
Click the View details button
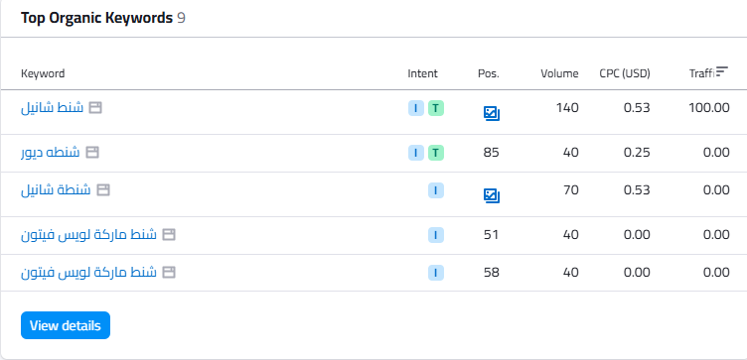(66, 325)
